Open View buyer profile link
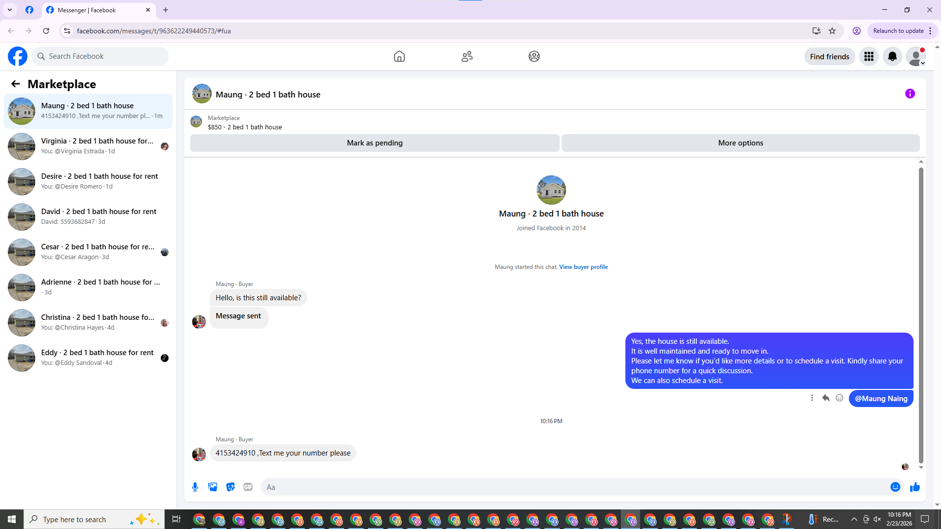Screen dimensions: 941x529 pyautogui.click(x=583, y=267)
